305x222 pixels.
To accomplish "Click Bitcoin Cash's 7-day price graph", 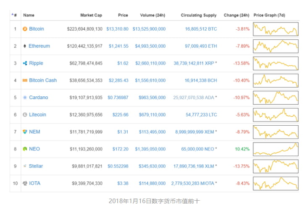I will point(276,80).
